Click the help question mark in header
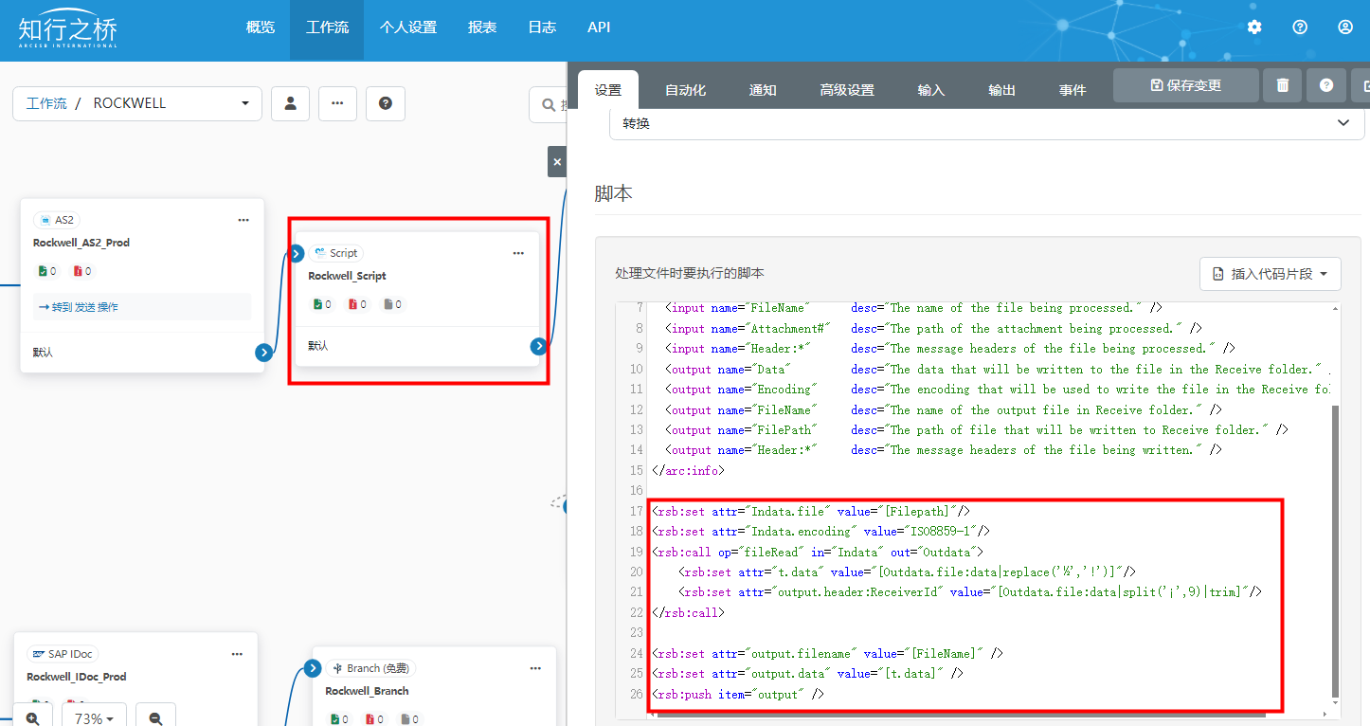This screenshot has width=1370, height=726. (1300, 27)
